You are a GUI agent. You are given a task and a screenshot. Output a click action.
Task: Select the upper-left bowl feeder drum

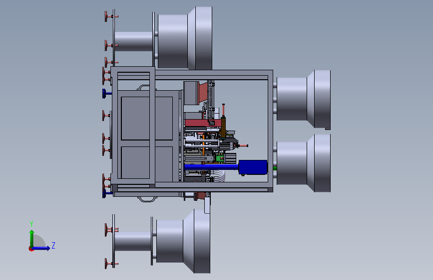[185, 38]
